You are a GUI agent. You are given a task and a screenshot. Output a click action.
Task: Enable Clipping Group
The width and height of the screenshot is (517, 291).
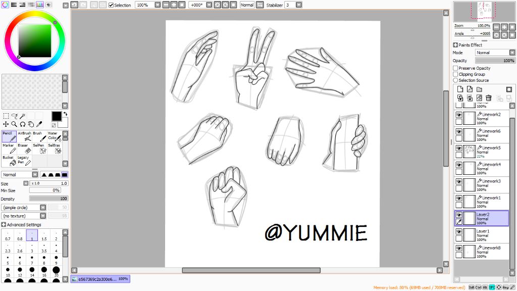point(455,74)
